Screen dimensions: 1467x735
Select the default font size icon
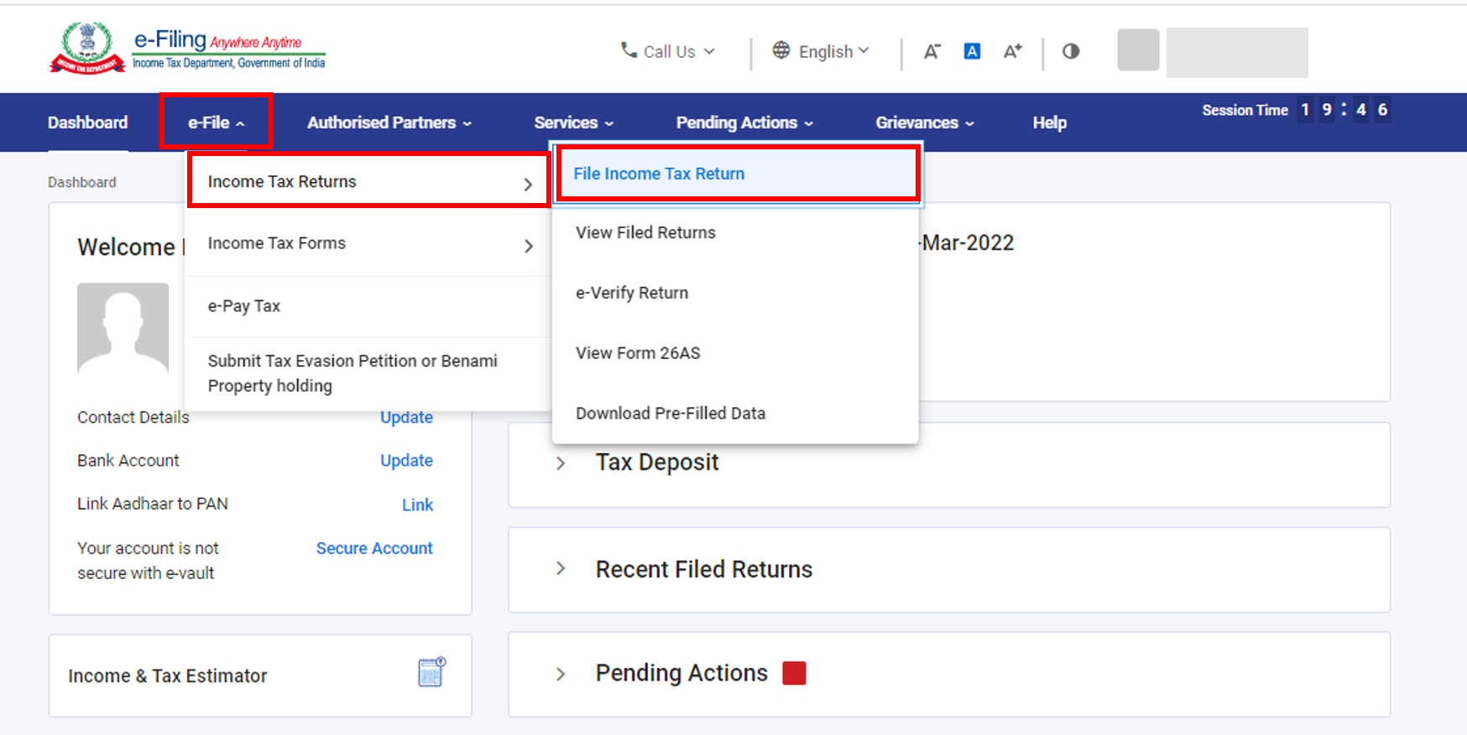click(972, 52)
